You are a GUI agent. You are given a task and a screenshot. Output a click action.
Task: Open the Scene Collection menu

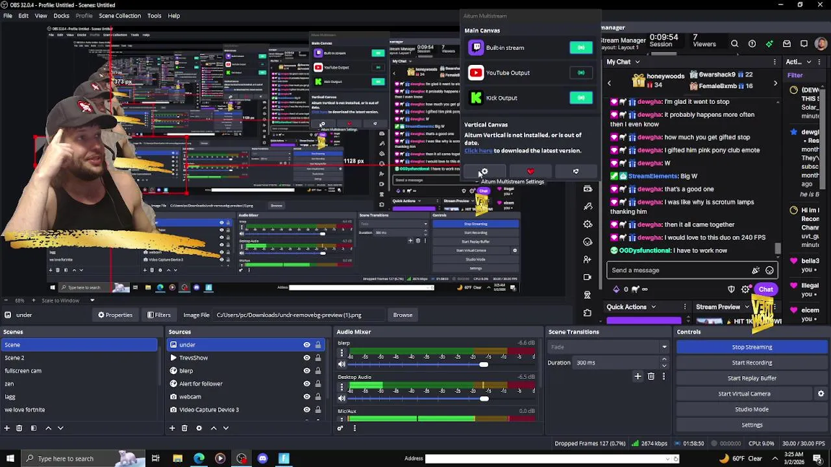pos(119,16)
